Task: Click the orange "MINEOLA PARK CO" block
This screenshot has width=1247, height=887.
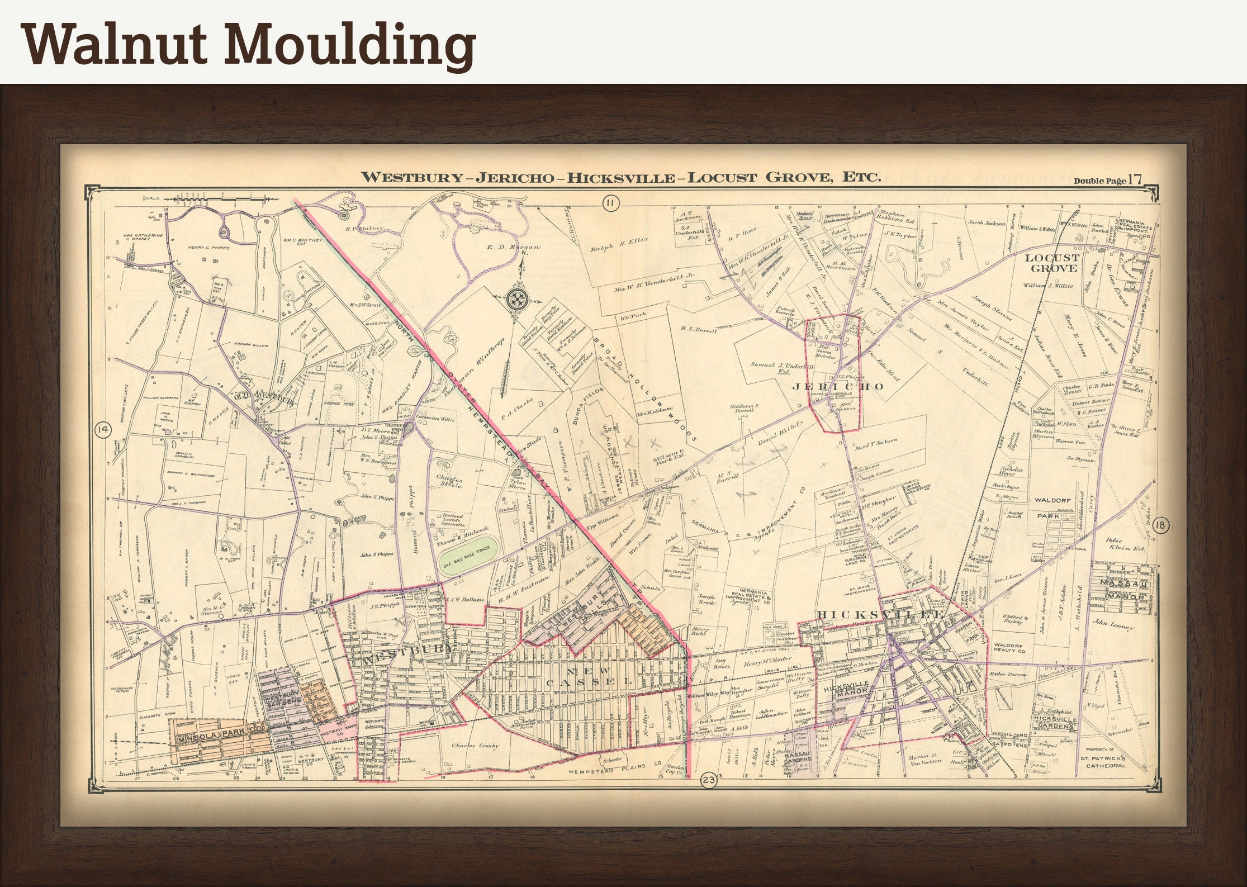Action: [221, 741]
